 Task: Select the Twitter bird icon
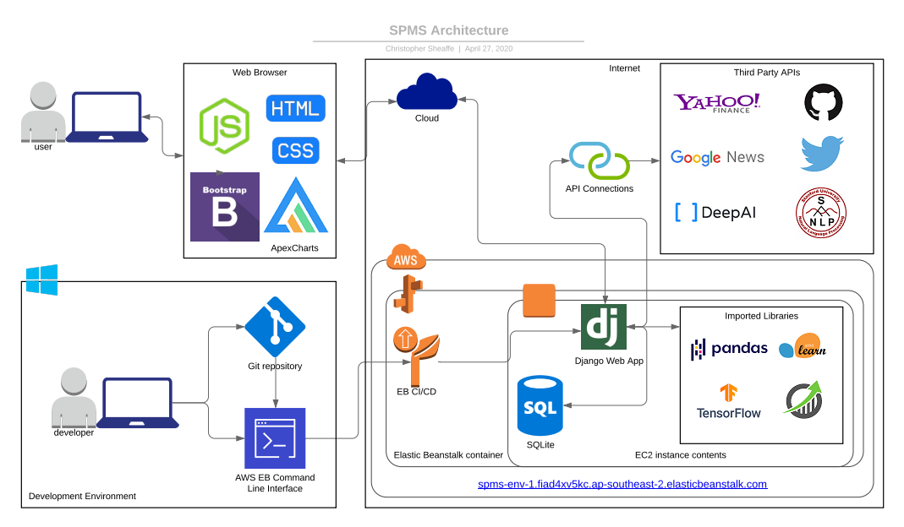click(x=822, y=154)
